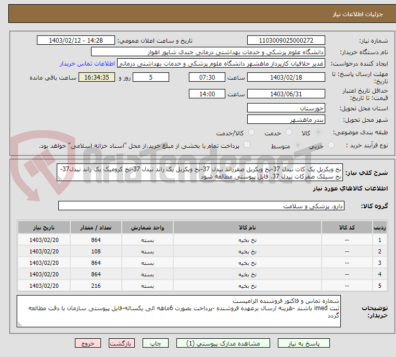
Task: Click نخ بخیه in row 4
Action: point(247,274)
